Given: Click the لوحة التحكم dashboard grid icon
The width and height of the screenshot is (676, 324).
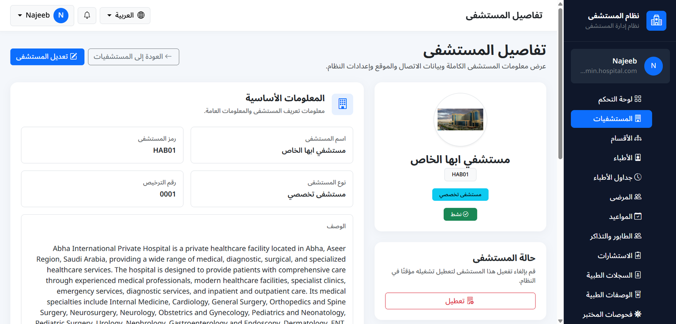Looking at the screenshot, I should [638, 99].
